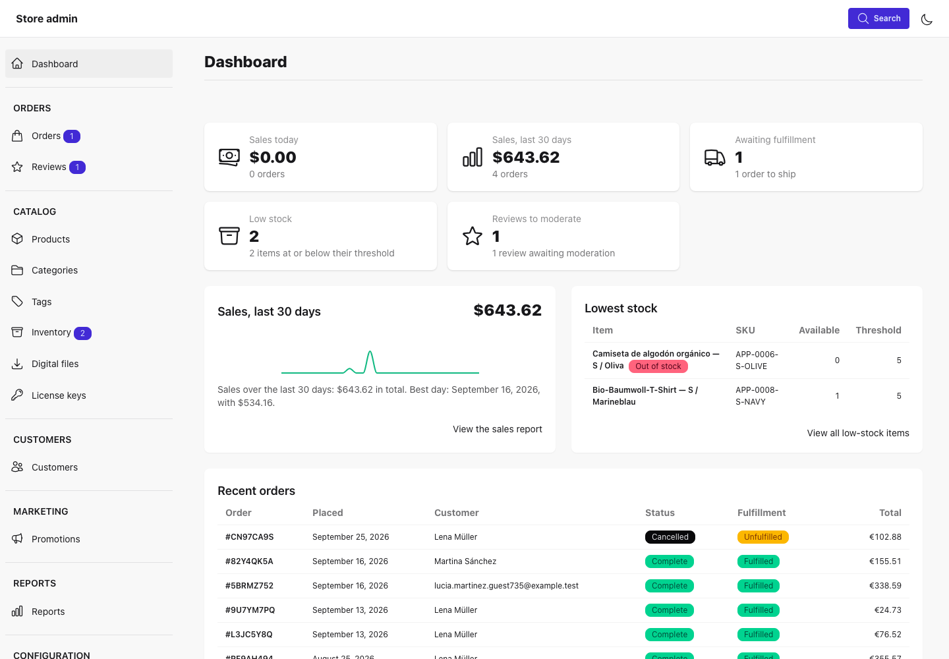Click the cash icon on Sales today card

point(229,157)
